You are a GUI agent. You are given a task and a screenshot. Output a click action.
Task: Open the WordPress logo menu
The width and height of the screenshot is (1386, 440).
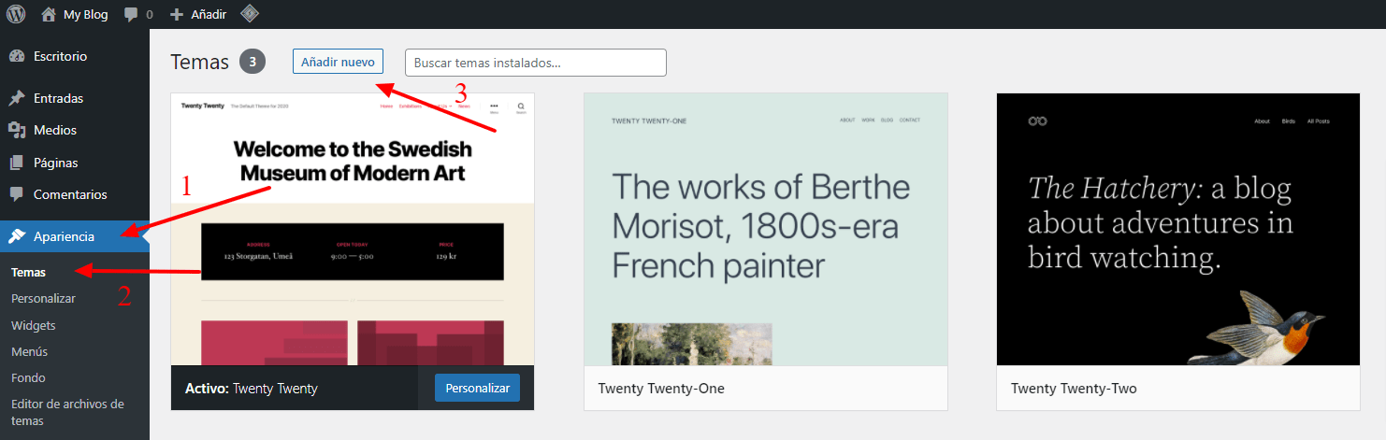[16, 14]
